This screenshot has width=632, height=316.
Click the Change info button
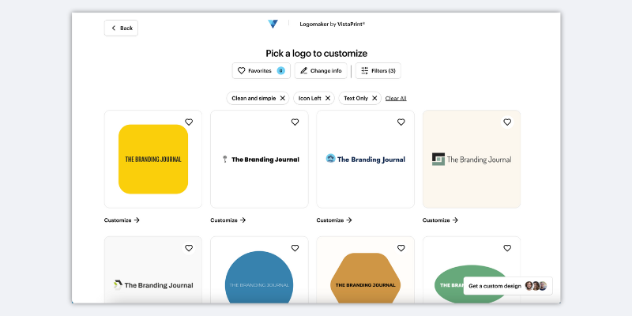[321, 71]
